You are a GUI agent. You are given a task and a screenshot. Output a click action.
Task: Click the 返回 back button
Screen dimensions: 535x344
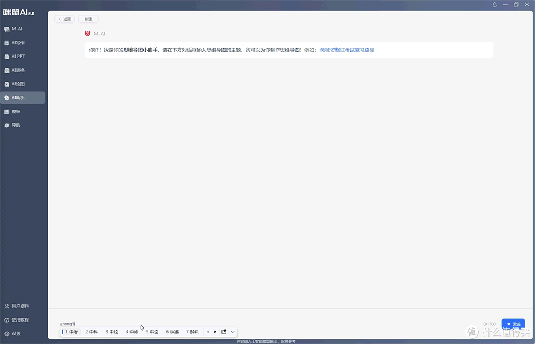click(65, 19)
